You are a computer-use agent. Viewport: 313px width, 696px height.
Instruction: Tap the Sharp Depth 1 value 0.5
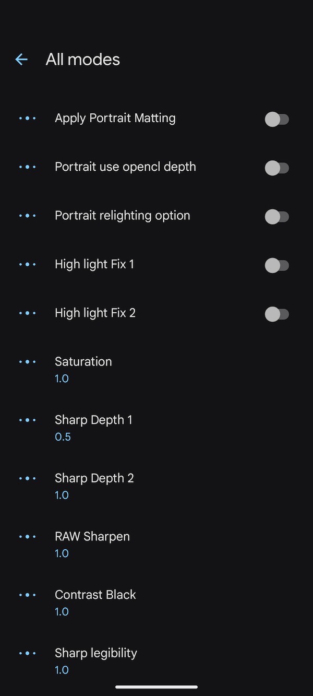tap(63, 437)
